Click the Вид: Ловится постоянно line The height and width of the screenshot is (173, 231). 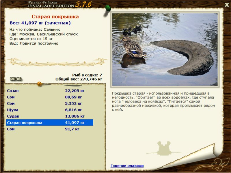point(34,44)
